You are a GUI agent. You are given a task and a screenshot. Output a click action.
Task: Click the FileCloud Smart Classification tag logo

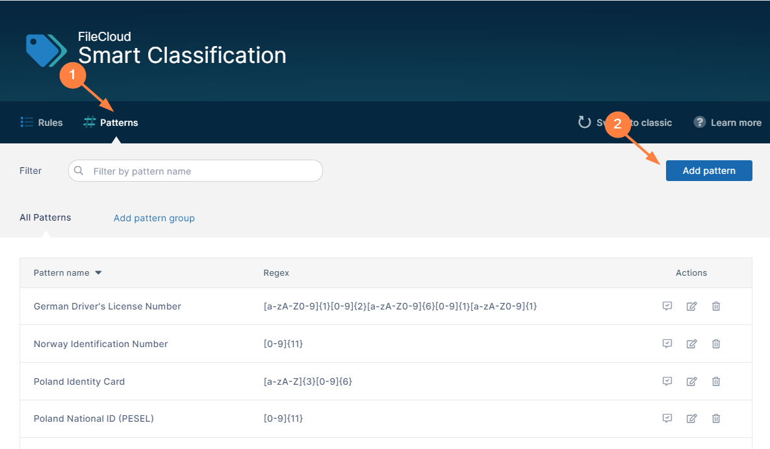coord(46,50)
